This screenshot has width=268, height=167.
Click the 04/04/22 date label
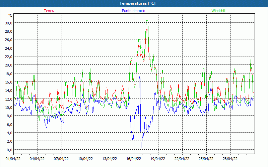click(x=37, y=159)
